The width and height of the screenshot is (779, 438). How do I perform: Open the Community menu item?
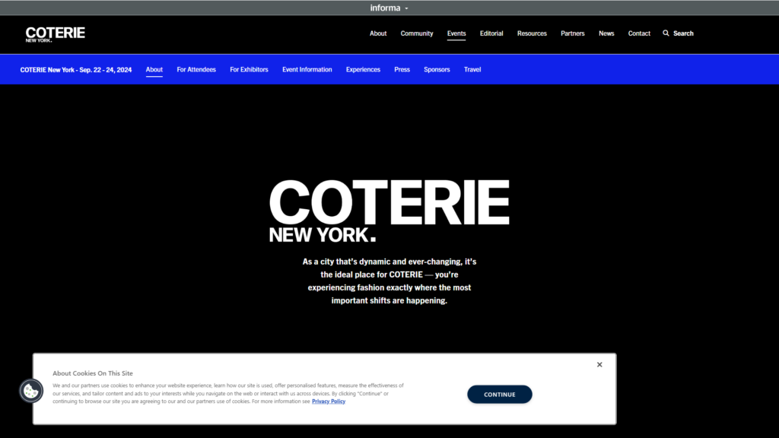[417, 33]
